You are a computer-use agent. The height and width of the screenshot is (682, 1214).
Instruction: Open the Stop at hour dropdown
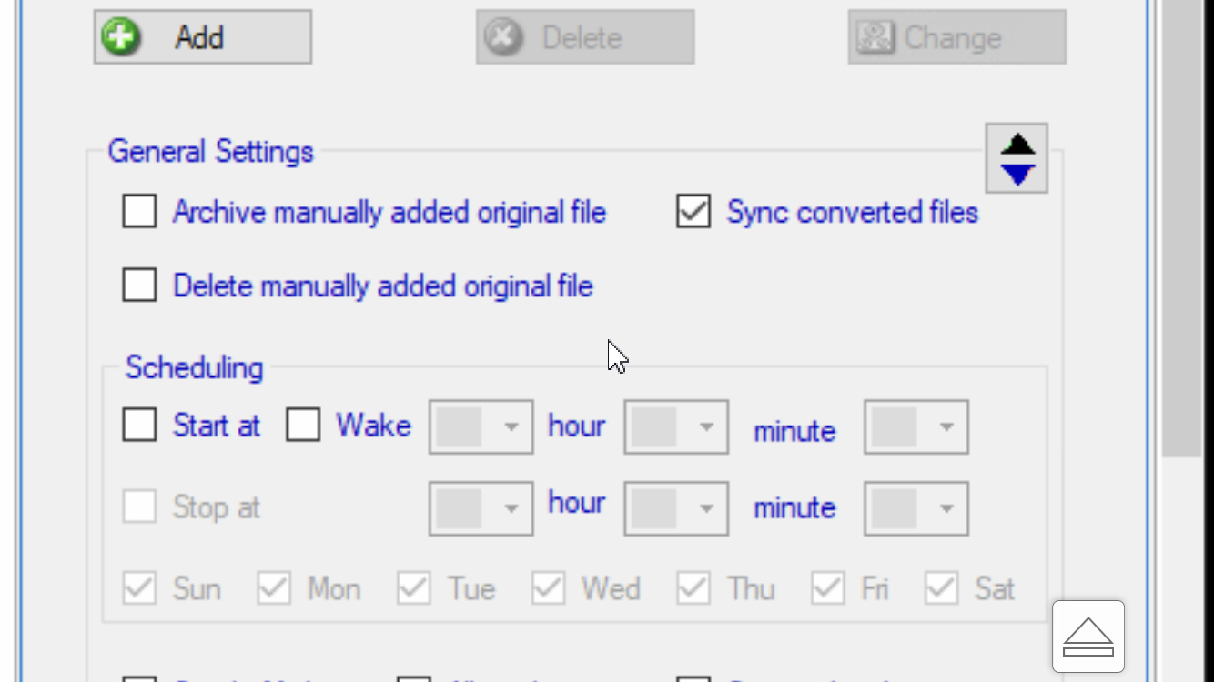point(481,507)
